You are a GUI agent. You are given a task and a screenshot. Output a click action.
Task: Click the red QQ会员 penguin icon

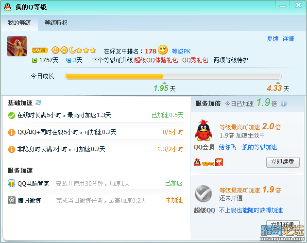tap(204, 130)
